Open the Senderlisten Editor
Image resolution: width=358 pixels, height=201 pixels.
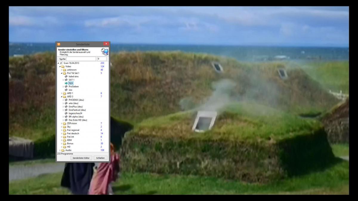[x=81, y=158]
